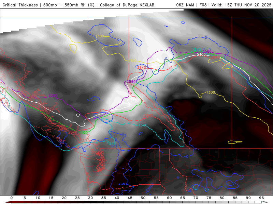Click the "95" color bar tick label
Viewport: 273px width, 204px height.
[261, 198]
